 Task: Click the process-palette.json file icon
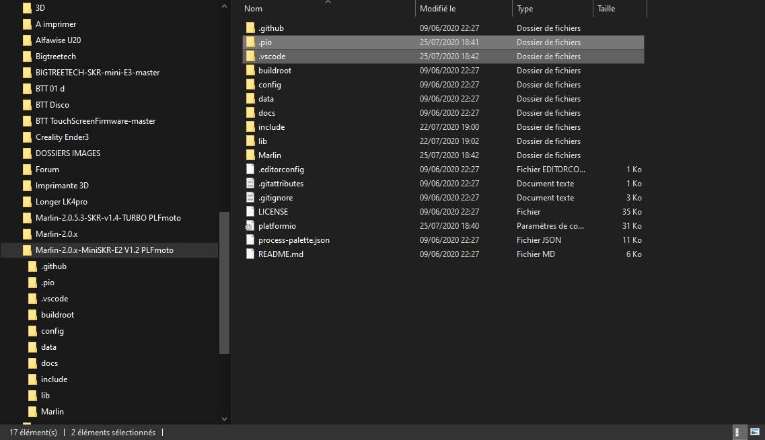point(250,240)
